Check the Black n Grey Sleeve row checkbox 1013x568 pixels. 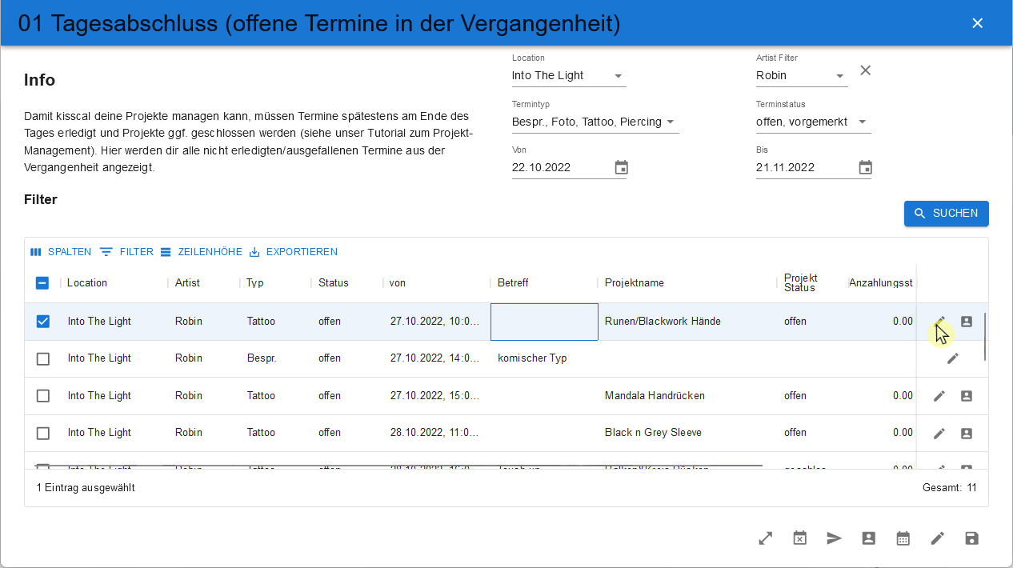click(x=43, y=433)
